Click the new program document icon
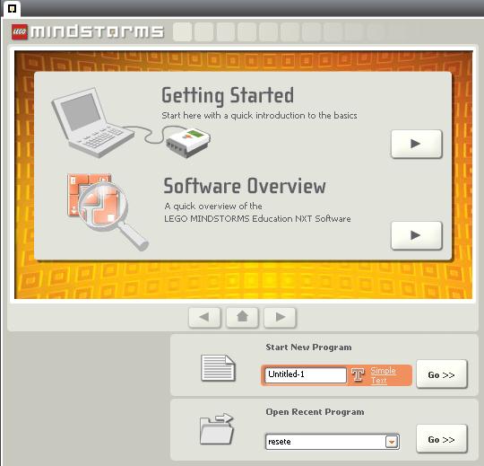The image size is (484, 466). click(218, 368)
